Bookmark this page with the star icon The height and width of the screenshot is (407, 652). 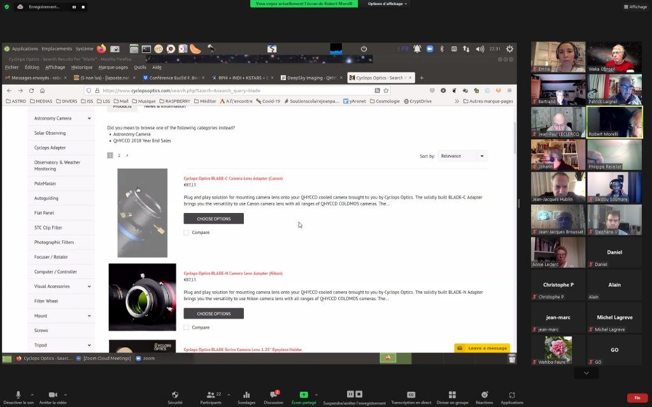click(x=386, y=90)
